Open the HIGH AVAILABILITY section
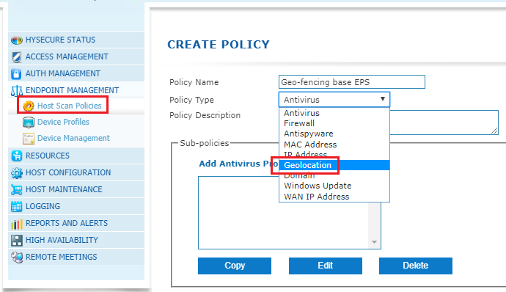This screenshot has height=292, width=506. [76, 240]
